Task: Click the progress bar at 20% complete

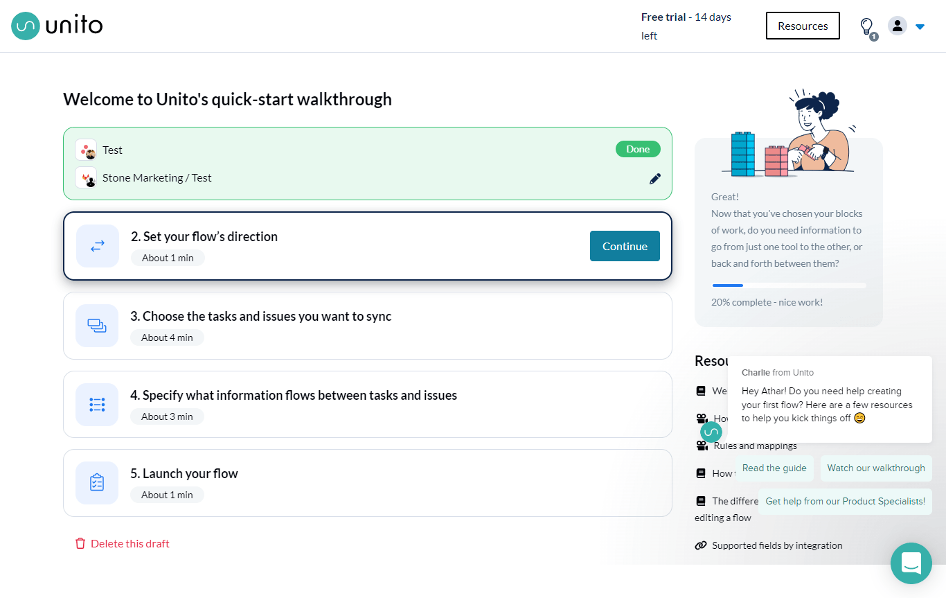Action: 789,285
